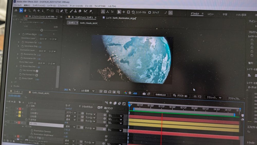This screenshot has width=257, height=145.
Task: Expand the Render group in effect controls
Action: 12,86
